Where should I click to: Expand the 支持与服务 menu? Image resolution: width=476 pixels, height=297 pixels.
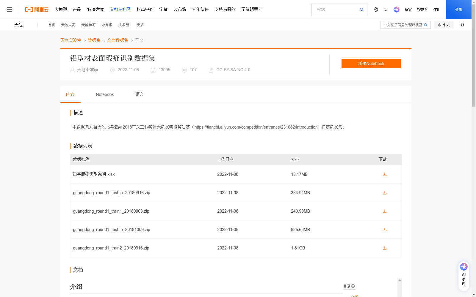coord(225,9)
